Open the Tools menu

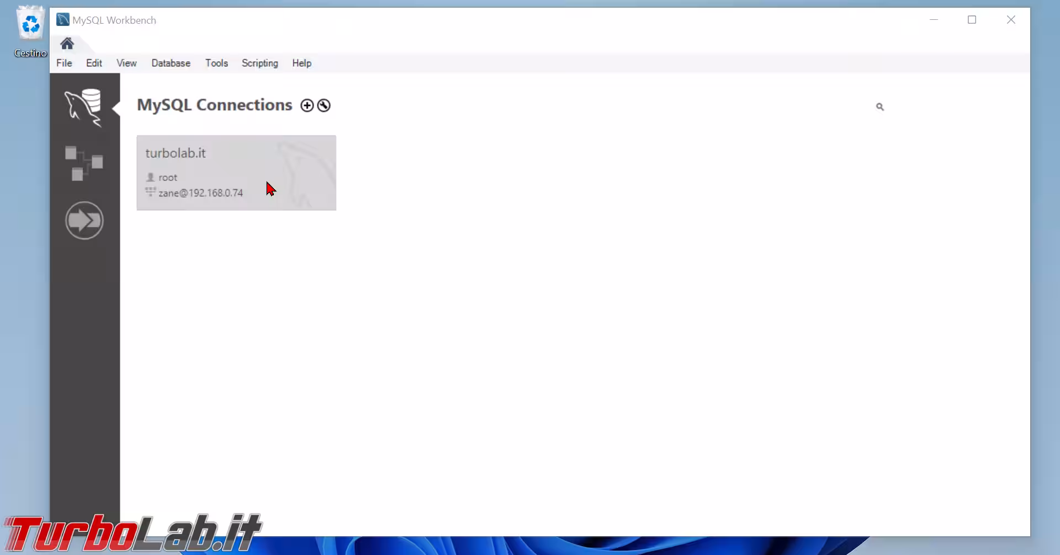[216, 63]
